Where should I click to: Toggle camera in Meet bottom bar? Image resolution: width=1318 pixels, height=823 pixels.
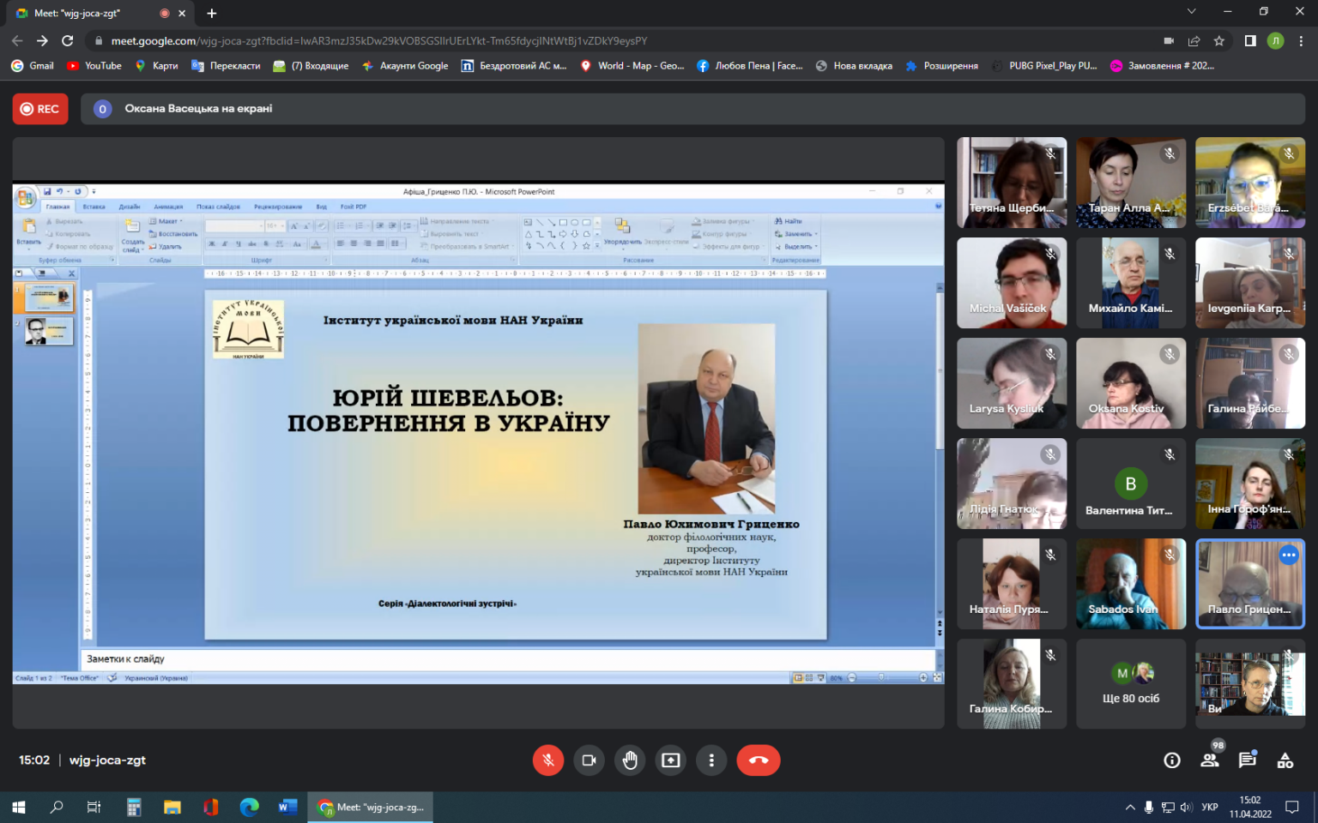coord(589,760)
